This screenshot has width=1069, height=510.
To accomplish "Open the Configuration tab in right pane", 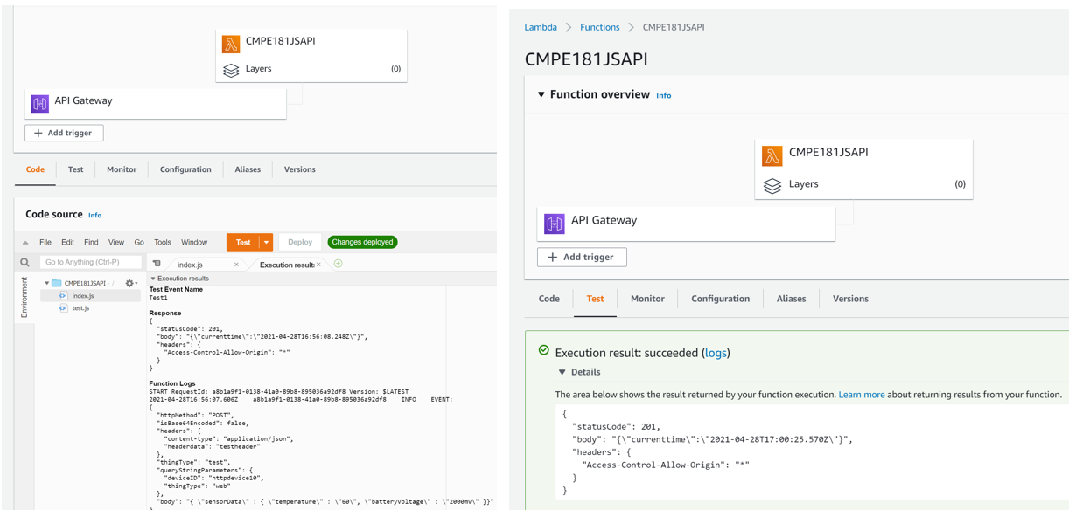I will 721,299.
